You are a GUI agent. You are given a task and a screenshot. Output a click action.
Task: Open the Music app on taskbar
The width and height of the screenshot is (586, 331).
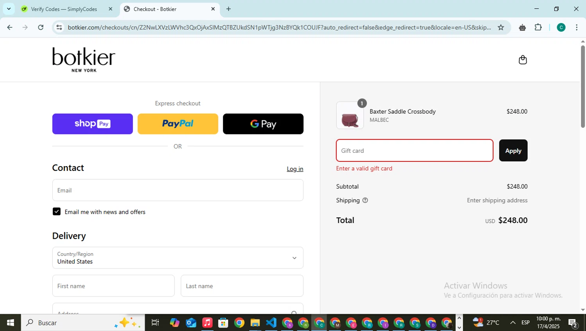point(207,323)
